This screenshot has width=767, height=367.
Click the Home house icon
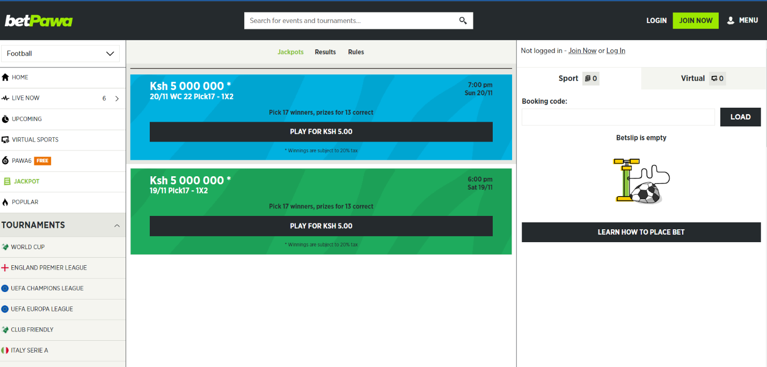[x=5, y=77]
